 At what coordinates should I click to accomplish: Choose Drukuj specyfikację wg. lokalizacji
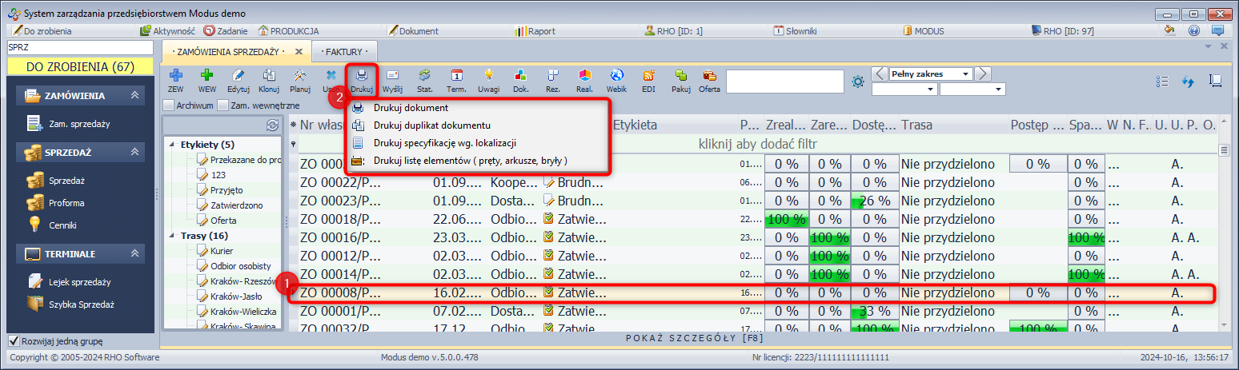(477, 143)
